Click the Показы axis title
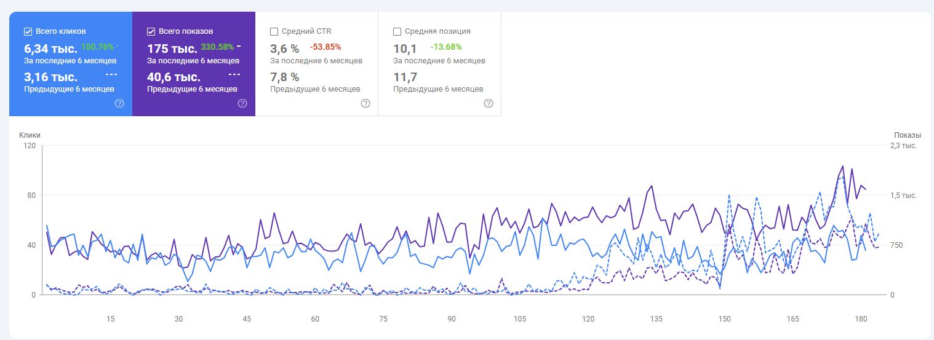The height and width of the screenshot is (340, 934). (907, 135)
